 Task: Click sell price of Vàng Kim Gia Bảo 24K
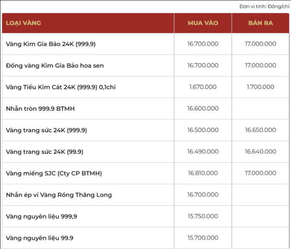(261, 44)
